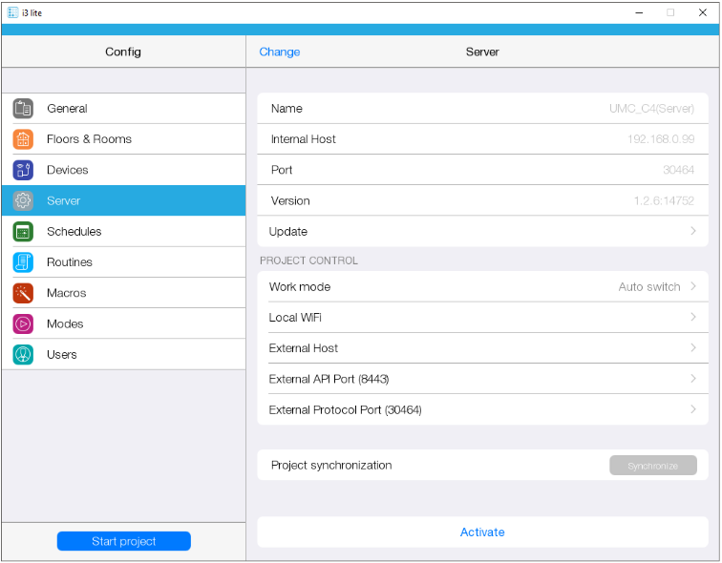Click the Server gear icon

point(23,200)
